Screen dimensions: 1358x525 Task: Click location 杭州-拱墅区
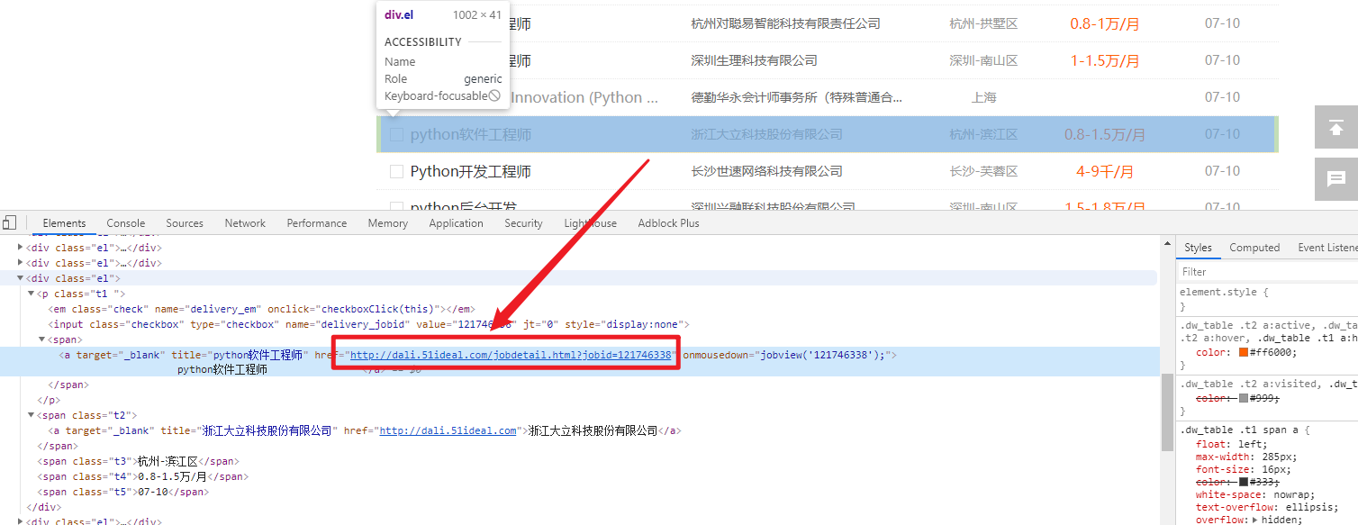(x=983, y=23)
